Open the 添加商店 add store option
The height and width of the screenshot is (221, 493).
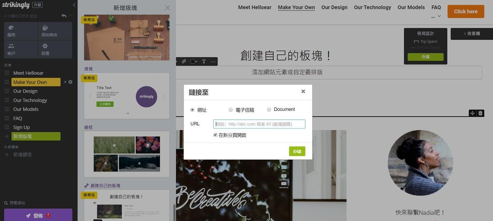click(55, 31)
